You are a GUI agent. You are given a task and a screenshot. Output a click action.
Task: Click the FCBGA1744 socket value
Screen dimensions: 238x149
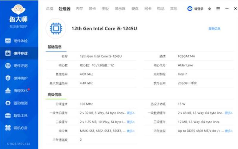coord(186,56)
